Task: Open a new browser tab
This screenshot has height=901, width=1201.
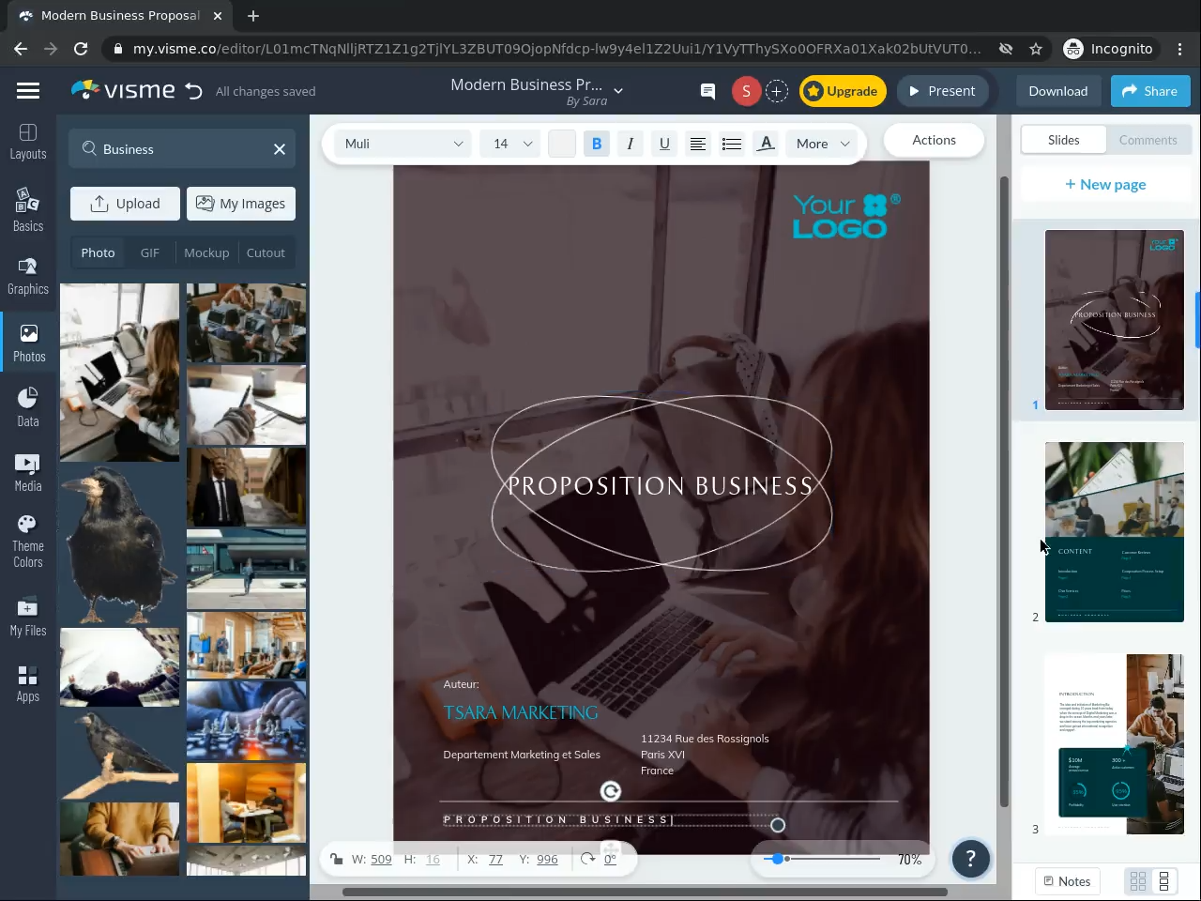Action: click(x=253, y=16)
